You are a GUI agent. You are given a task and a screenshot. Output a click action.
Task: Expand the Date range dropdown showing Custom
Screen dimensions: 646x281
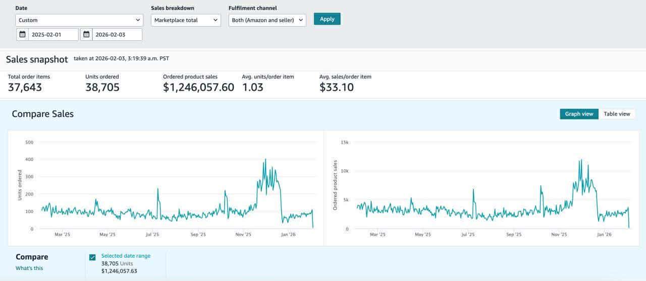pyautogui.click(x=79, y=20)
